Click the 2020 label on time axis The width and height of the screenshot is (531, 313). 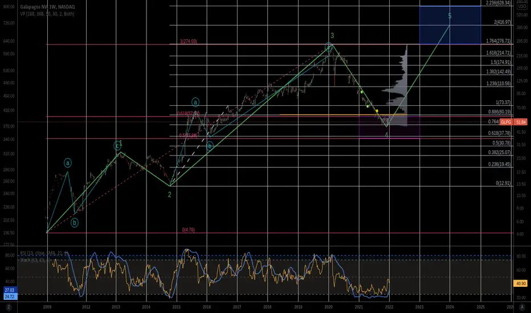point(328,307)
